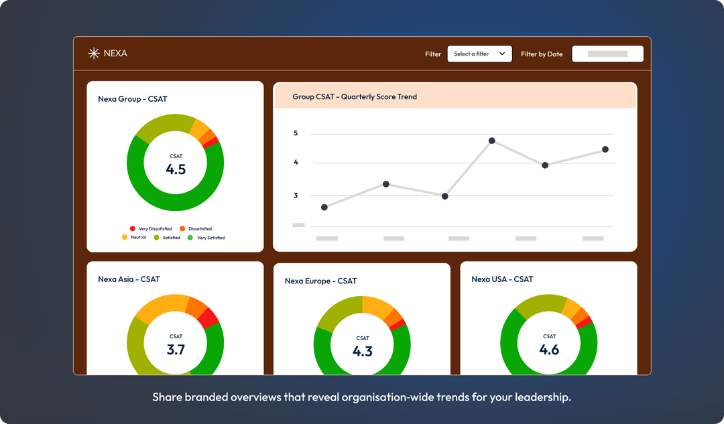Select the highest data point on the trend chart
The height and width of the screenshot is (424, 724).
(x=493, y=141)
